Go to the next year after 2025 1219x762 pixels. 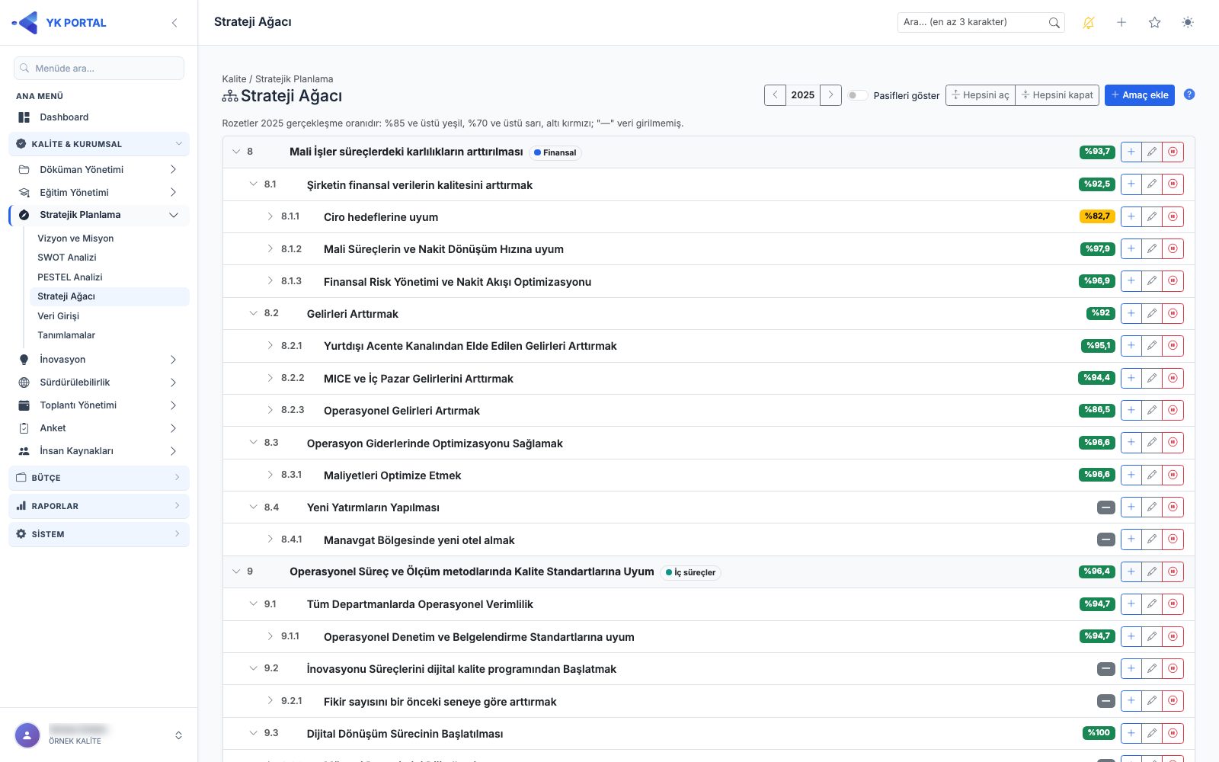830,95
